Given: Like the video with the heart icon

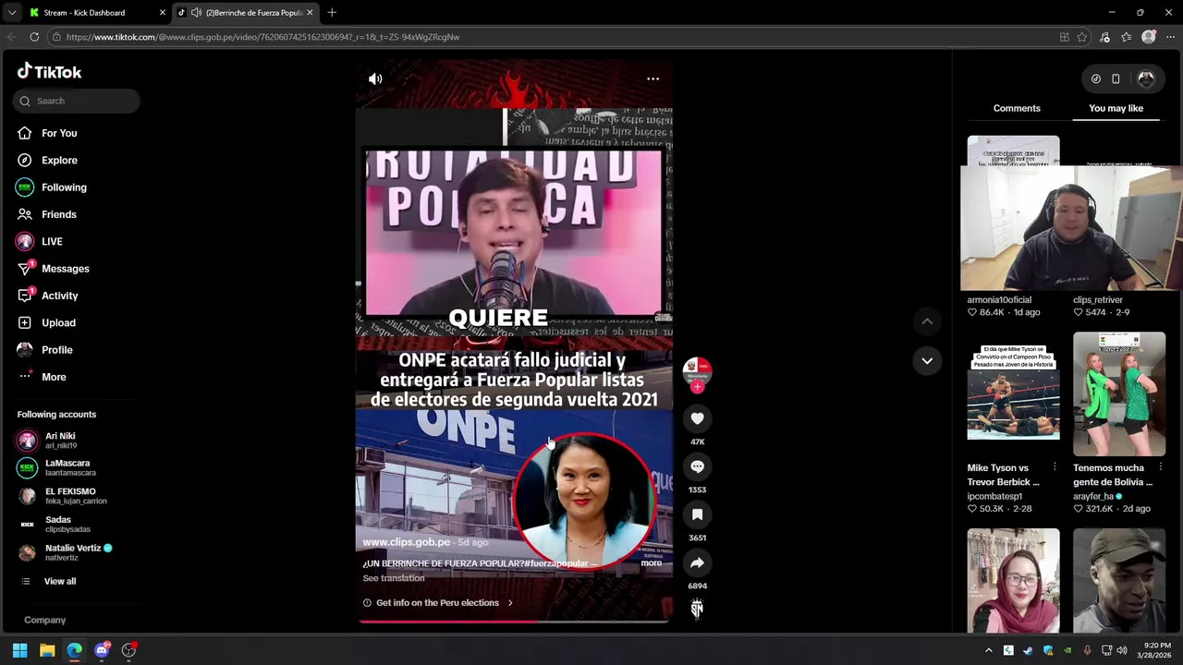Looking at the screenshot, I should click(x=697, y=418).
